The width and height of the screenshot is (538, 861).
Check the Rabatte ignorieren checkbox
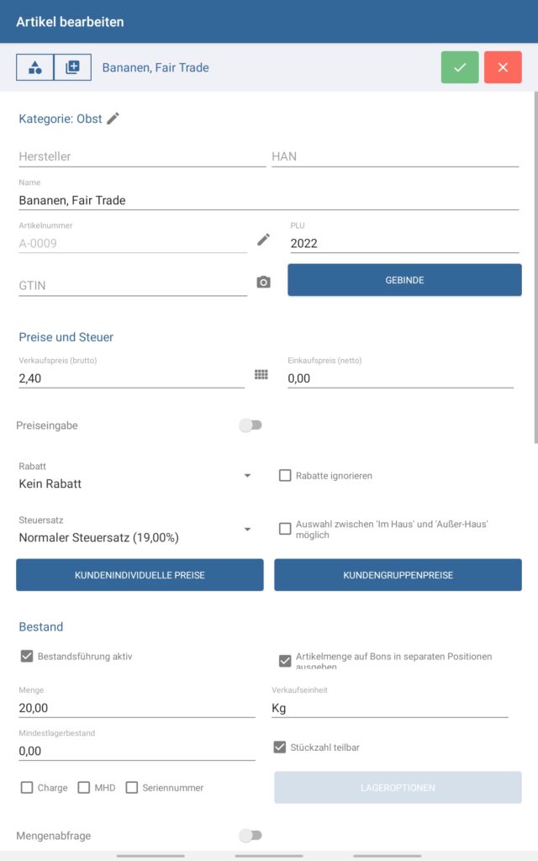pyautogui.click(x=285, y=476)
